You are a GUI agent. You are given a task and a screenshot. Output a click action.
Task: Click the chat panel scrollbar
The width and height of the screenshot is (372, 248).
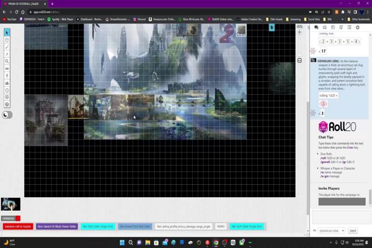click(x=370, y=197)
